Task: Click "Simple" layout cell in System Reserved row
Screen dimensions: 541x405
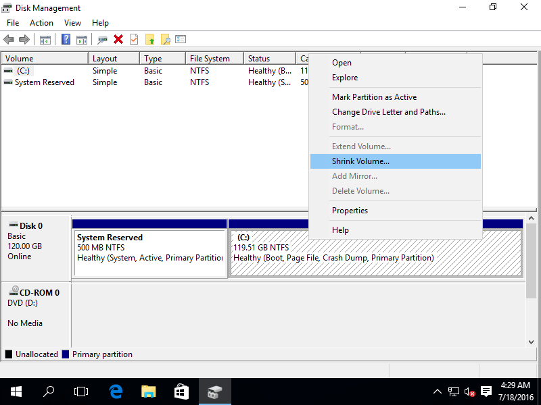Action: click(105, 82)
